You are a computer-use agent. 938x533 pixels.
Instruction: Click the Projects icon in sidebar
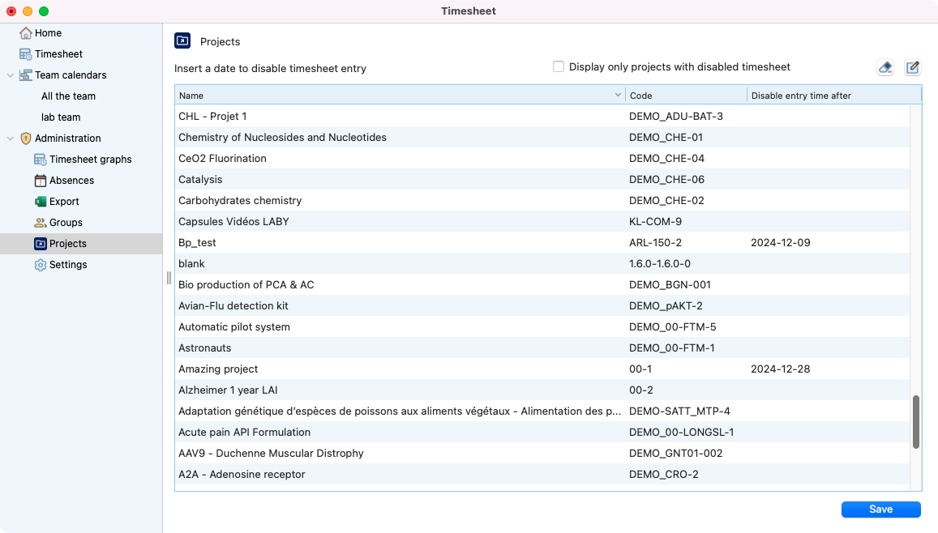(x=40, y=243)
